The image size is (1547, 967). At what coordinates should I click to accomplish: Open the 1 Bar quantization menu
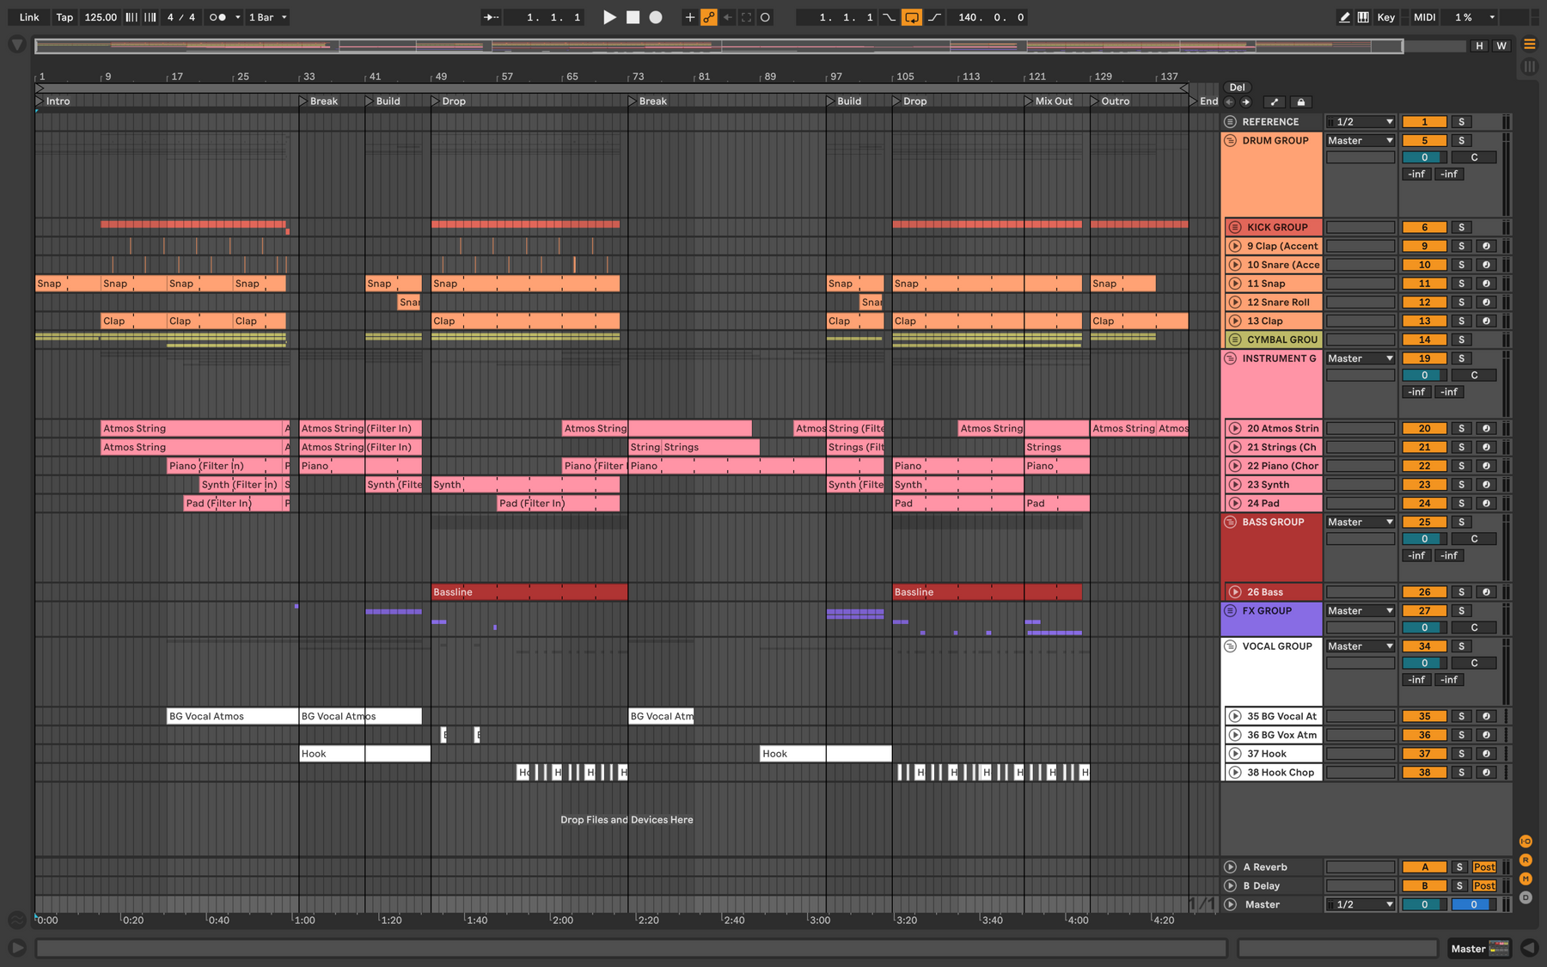pyautogui.click(x=267, y=17)
